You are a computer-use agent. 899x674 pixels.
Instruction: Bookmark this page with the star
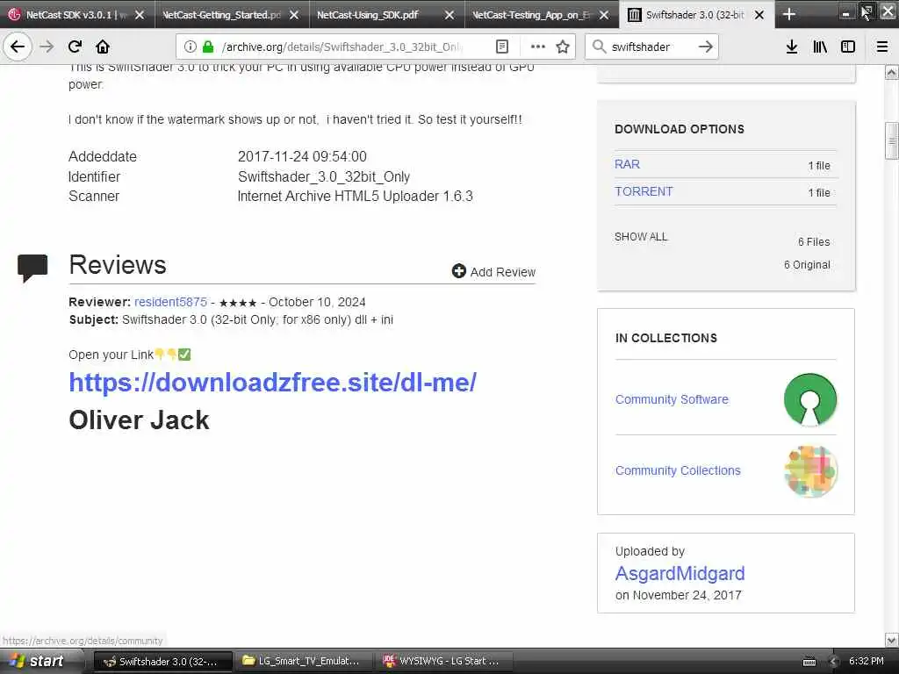(x=563, y=47)
